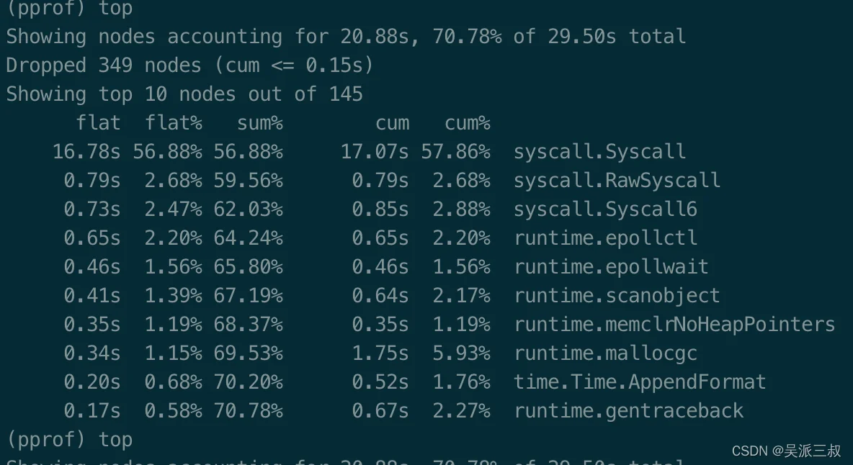Click the syscall.Syscall function name
This screenshot has width=853, height=465.
pyautogui.click(x=599, y=151)
